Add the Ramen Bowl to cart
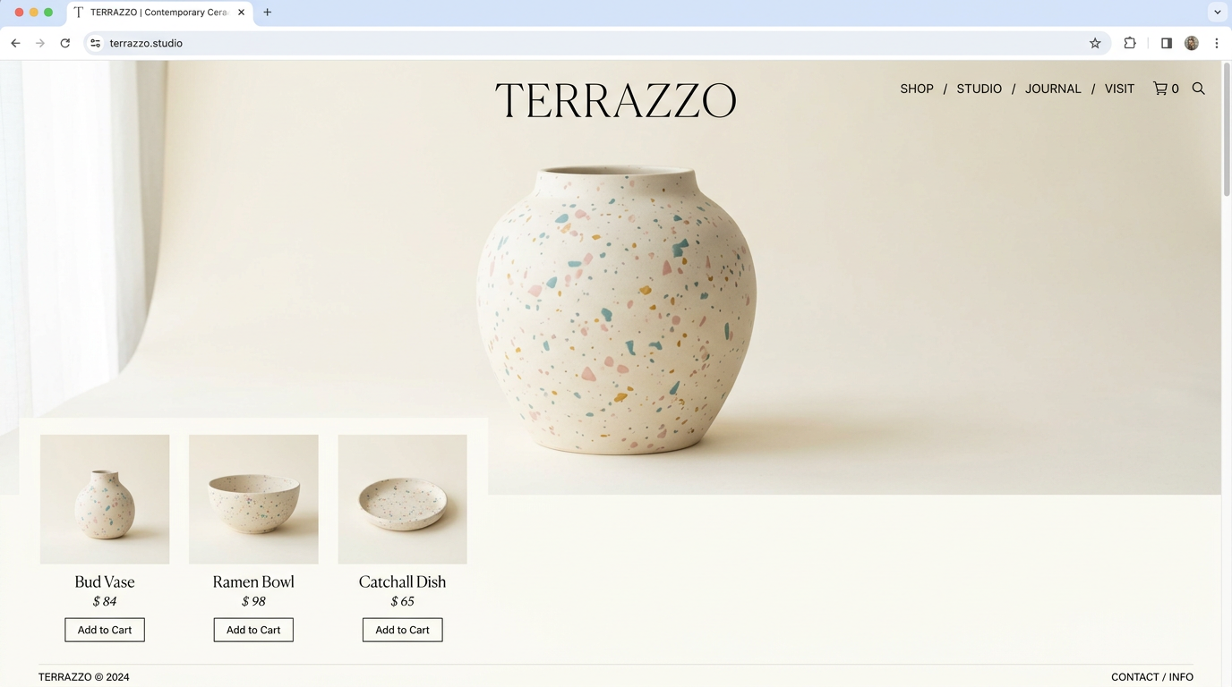1232x687 pixels. 253,630
